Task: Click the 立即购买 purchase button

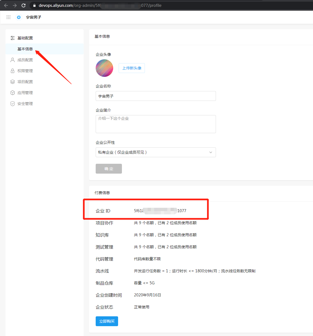Action: tap(107, 321)
